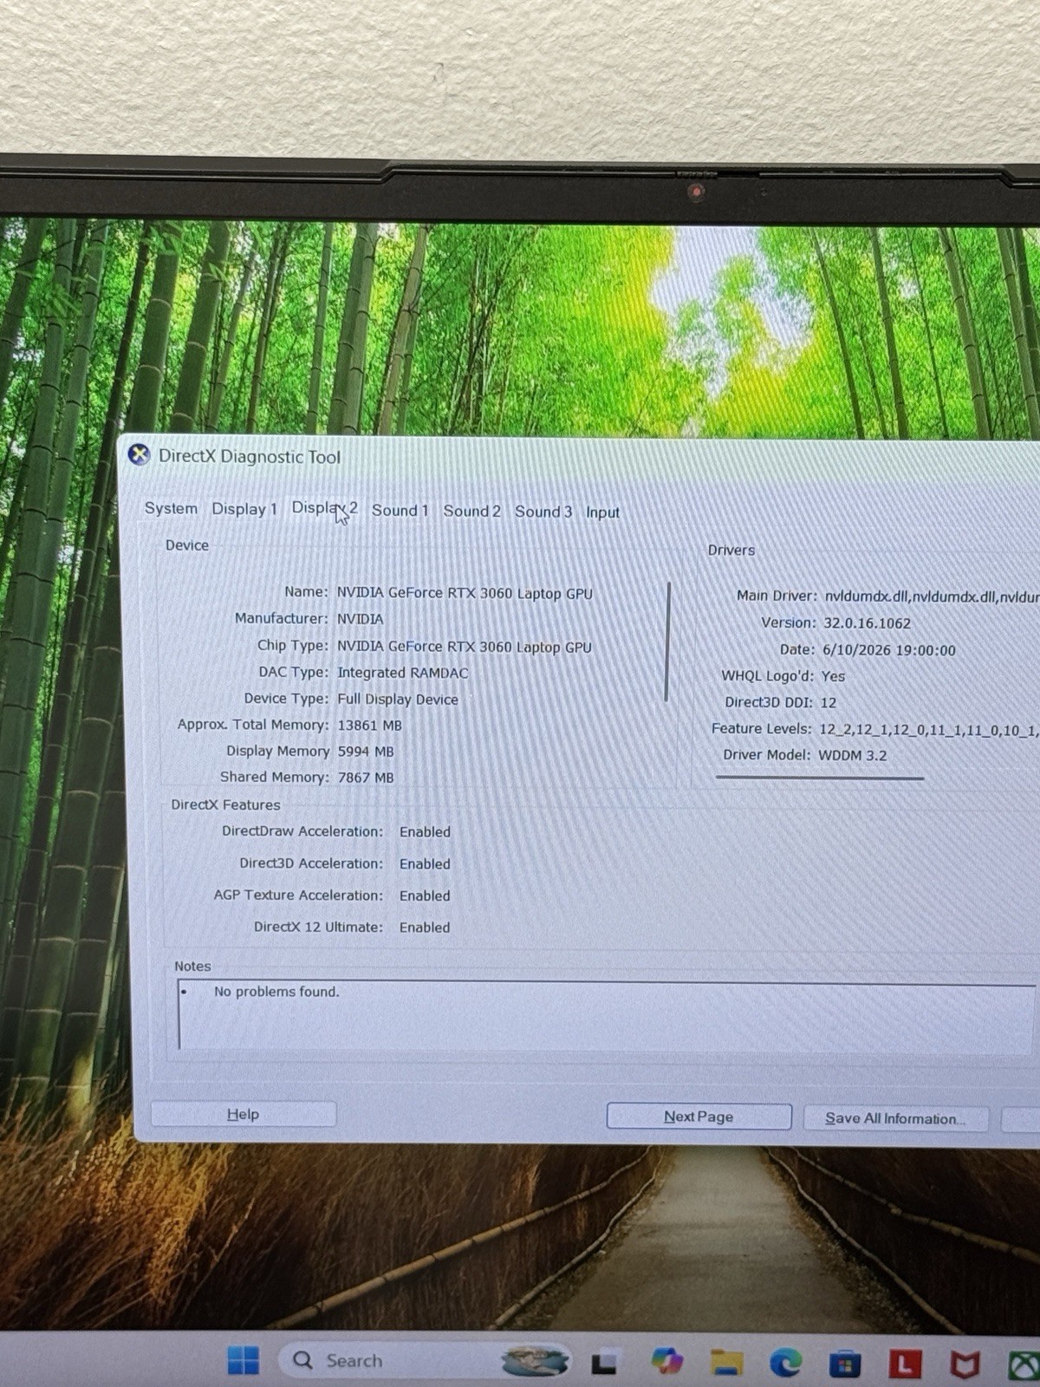This screenshot has width=1040, height=1387.
Task: Click Device Type value Full Display Device
Action: pyautogui.click(x=397, y=700)
